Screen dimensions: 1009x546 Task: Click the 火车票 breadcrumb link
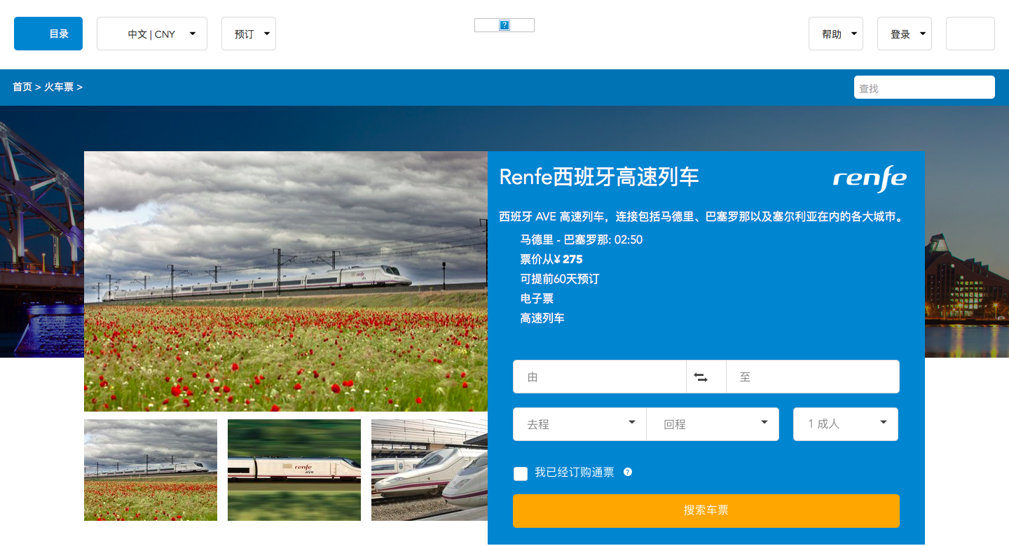59,87
